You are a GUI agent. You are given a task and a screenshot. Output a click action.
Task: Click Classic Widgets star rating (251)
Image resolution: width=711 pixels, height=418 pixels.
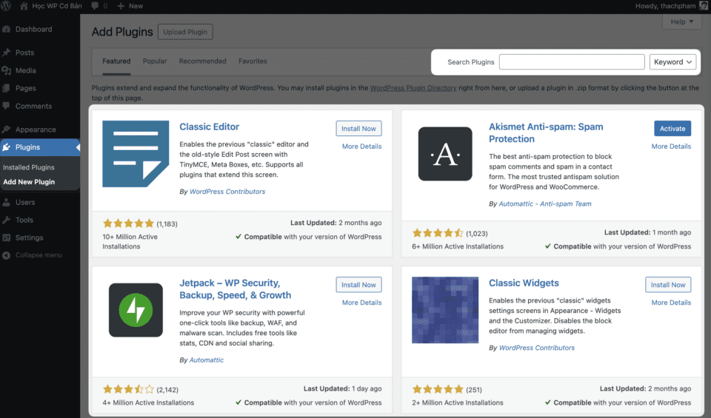click(x=438, y=389)
